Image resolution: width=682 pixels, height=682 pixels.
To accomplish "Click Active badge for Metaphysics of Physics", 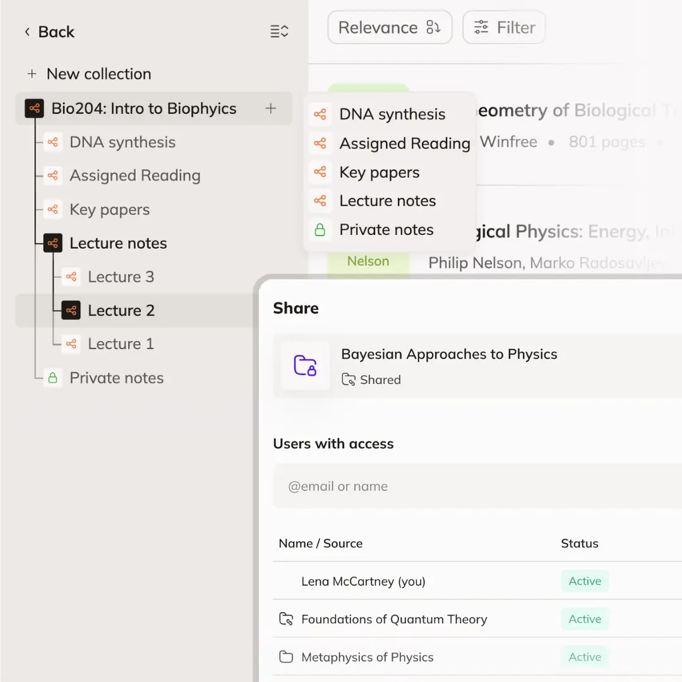I will pyautogui.click(x=585, y=657).
